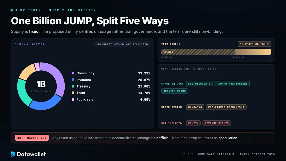The width and height of the screenshot is (286, 161).
Task: Click the Public sale pink legend swatch
Action: coord(73,99)
